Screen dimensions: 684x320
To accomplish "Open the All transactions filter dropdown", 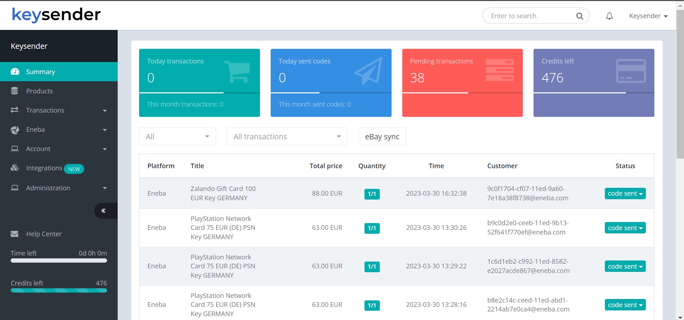I will (x=287, y=136).
